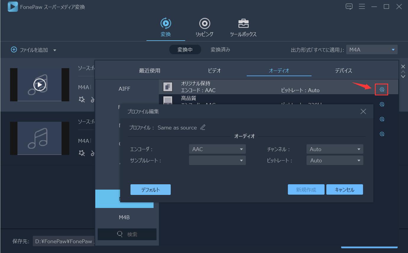Open the 最近使用 format tab

tap(150, 71)
